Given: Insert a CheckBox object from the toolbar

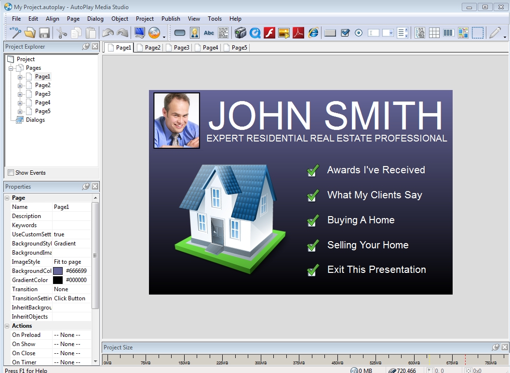Looking at the screenshot, I should tap(345, 33).
